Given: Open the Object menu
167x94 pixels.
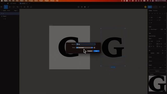Looking at the screenshot, I should pyautogui.click(x=22, y=1).
